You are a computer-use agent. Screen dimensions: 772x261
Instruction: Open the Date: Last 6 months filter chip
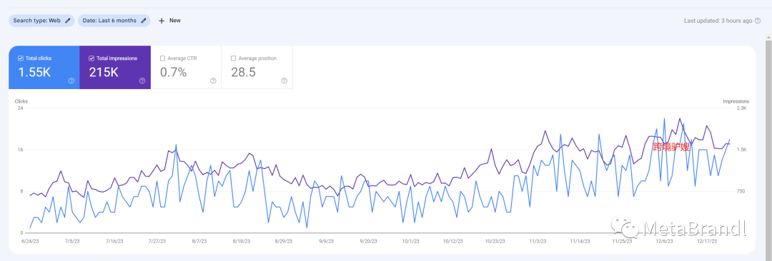coord(114,21)
